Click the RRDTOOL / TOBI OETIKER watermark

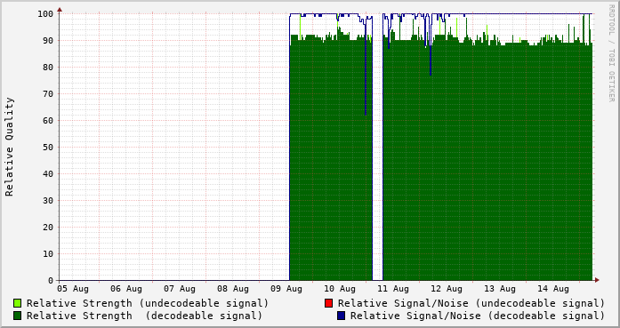point(611,53)
